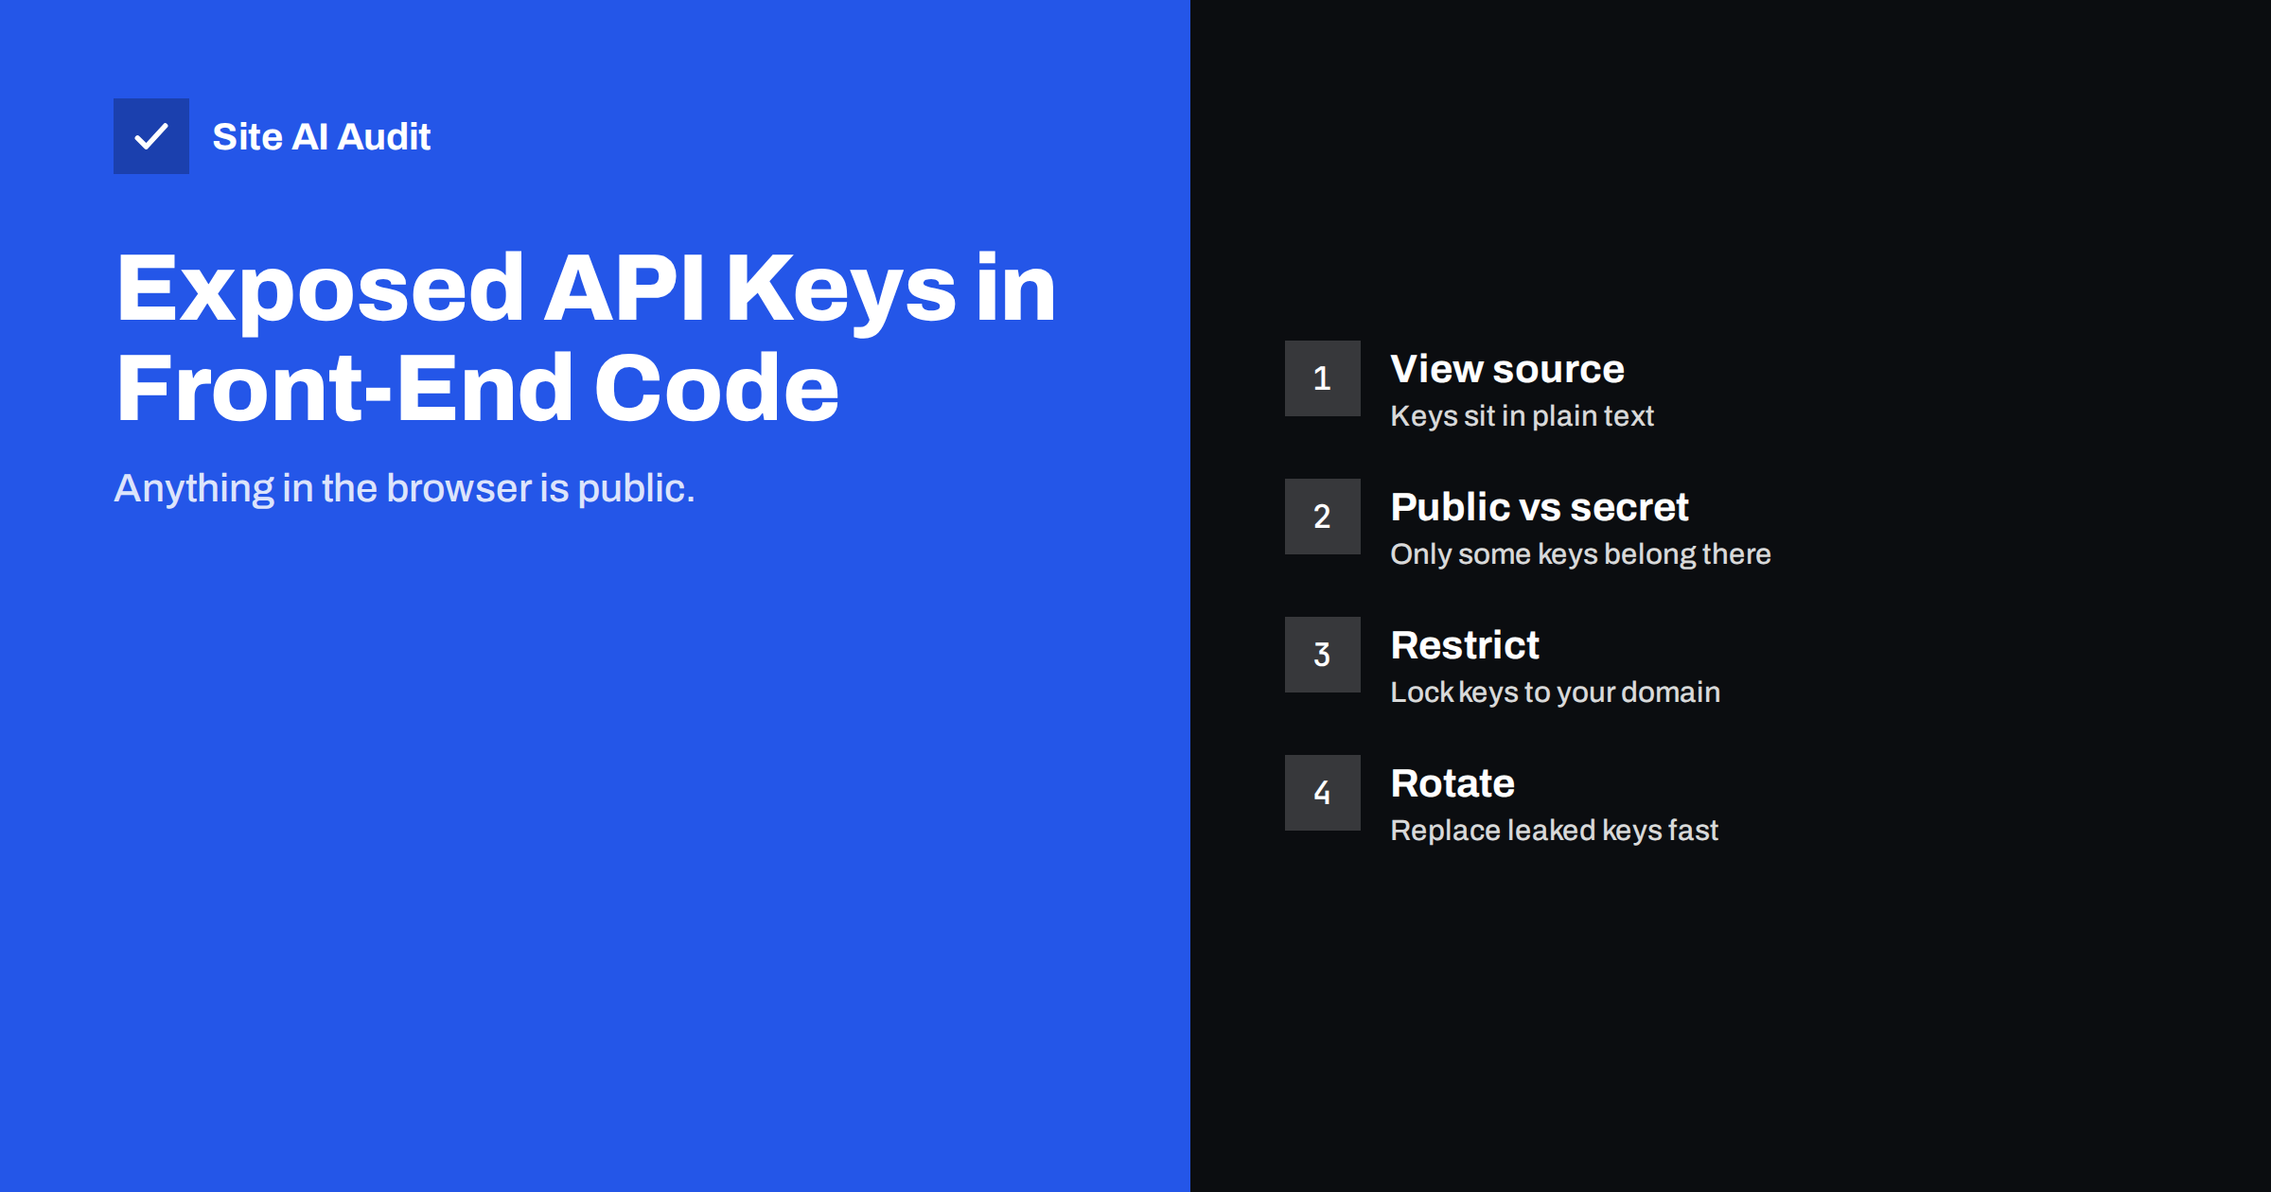Click the "Site AI Audit" brand text
This screenshot has width=2271, height=1192.
pyautogui.click(x=322, y=137)
